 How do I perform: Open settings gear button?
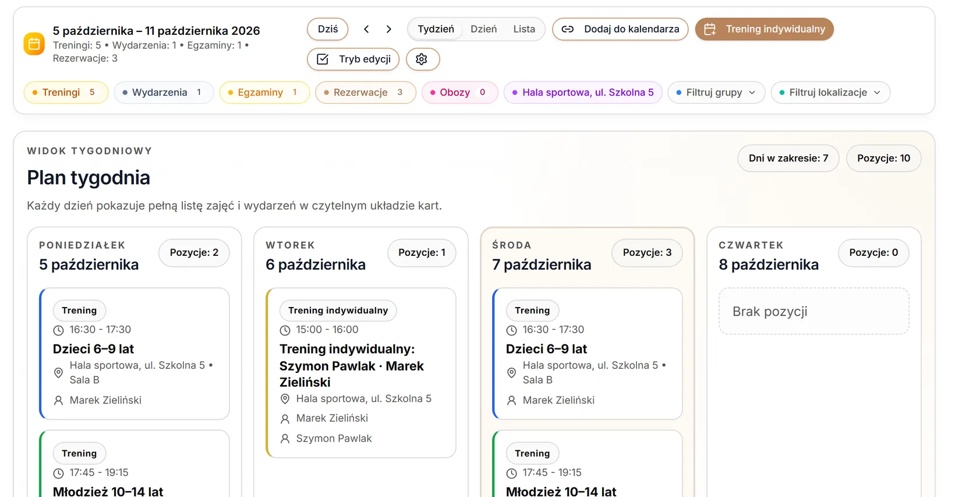(422, 59)
